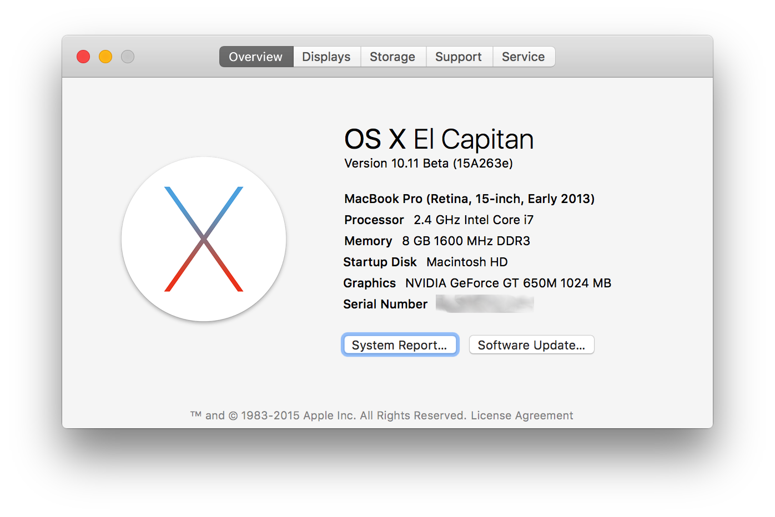
Task: Click the memory value 8 GB 1600 MHz DDR3
Action: 466,241
